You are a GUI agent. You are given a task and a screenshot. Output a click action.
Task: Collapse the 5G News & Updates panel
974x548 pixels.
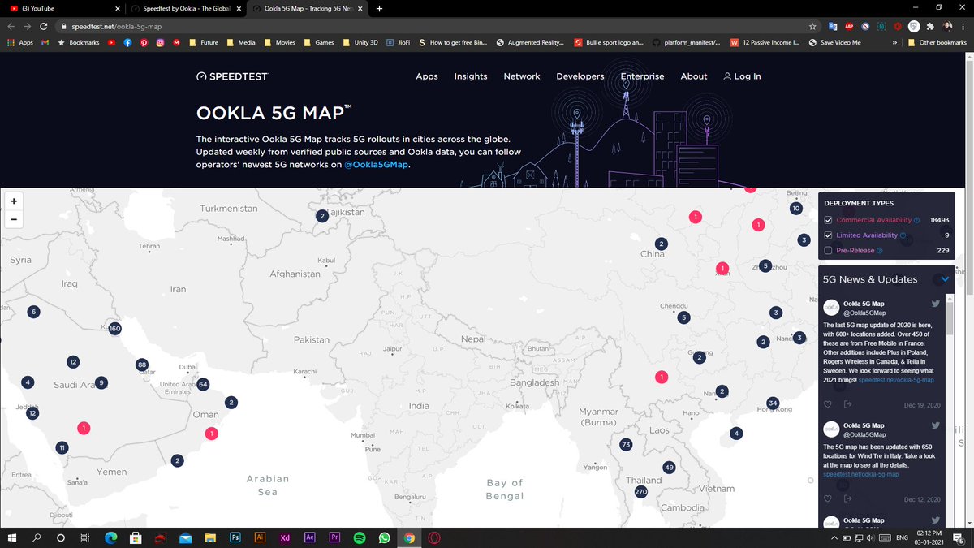pos(943,278)
